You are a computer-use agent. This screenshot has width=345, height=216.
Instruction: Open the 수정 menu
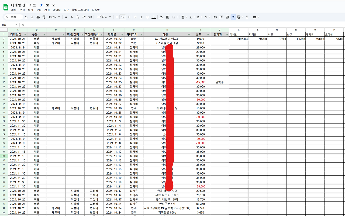click(22, 10)
